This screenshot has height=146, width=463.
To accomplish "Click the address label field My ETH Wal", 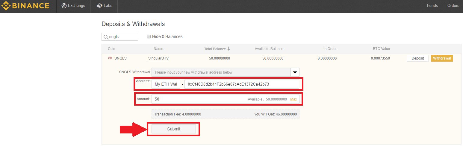I will pyautogui.click(x=166, y=84).
